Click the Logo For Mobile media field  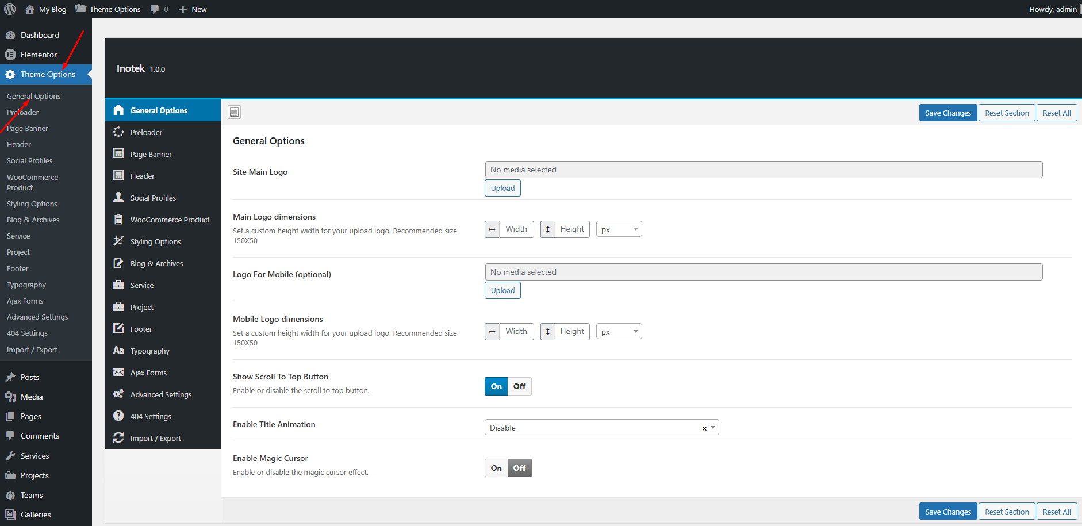(763, 272)
